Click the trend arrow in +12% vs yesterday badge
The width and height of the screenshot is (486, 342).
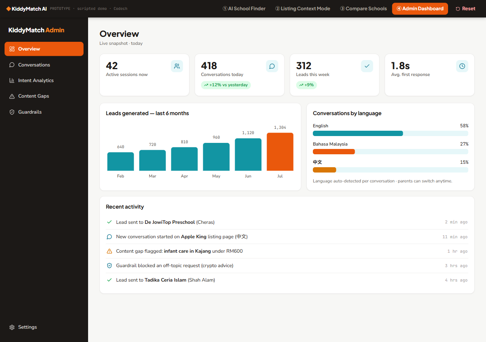[x=206, y=85]
